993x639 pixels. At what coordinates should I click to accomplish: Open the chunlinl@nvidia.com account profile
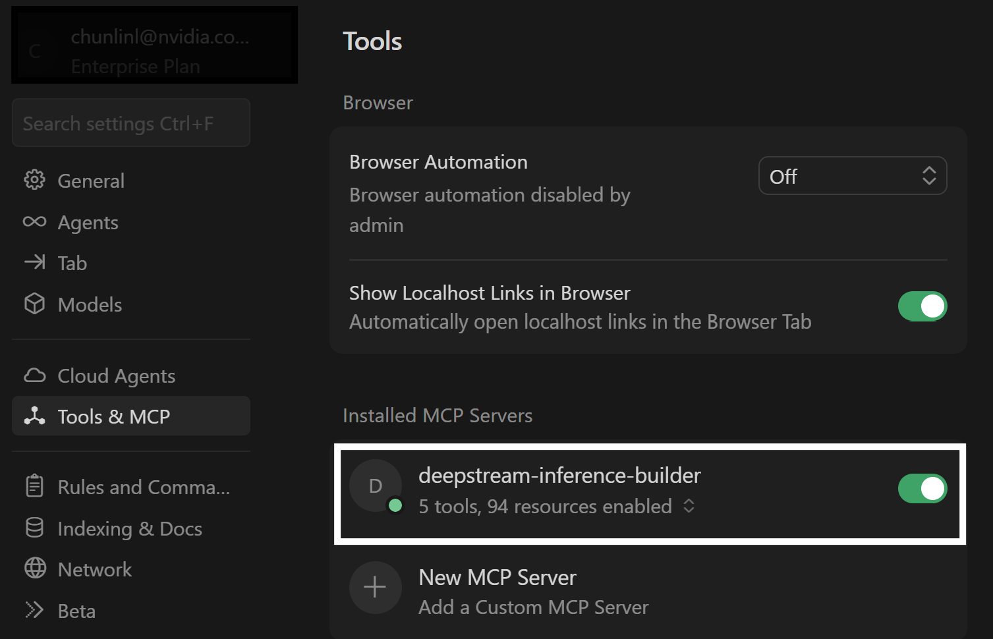(154, 44)
